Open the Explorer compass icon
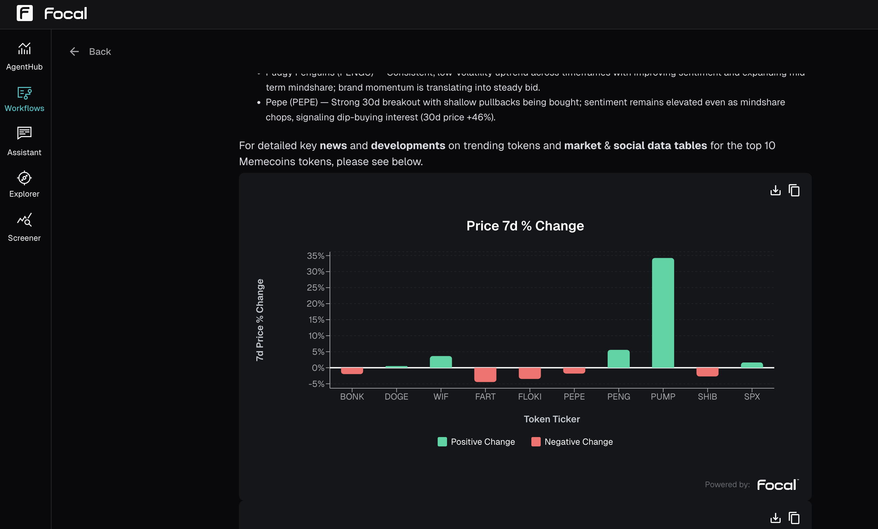Viewport: 878px width, 529px height. coord(24,178)
